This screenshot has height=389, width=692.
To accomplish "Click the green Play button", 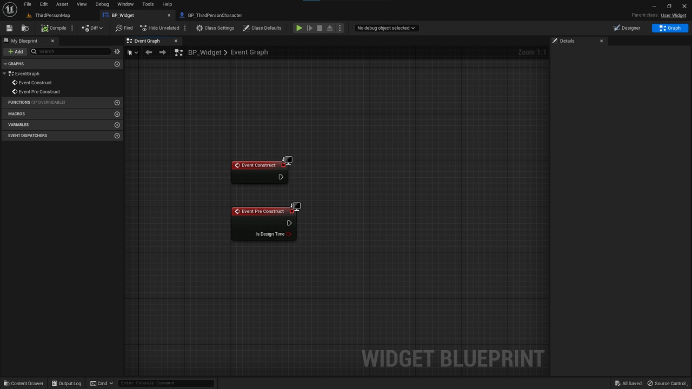I will coord(299,28).
